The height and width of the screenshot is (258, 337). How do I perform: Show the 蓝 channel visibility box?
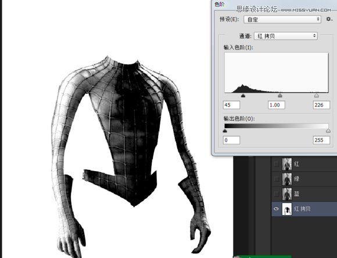pyautogui.click(x=276, y=194)
